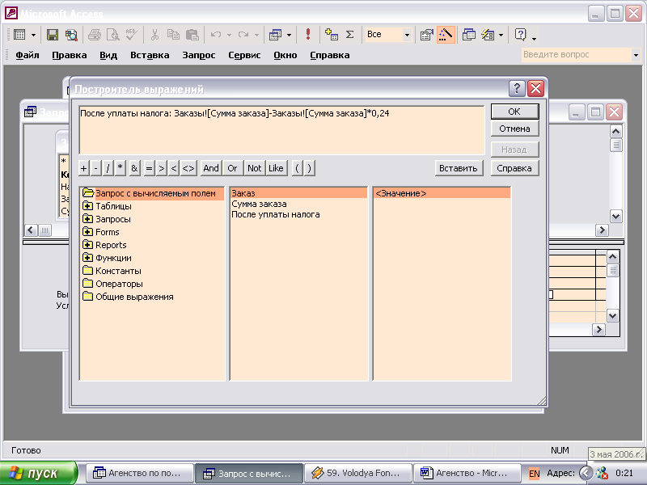Open the Правка menu

click(x=70, y=55)
